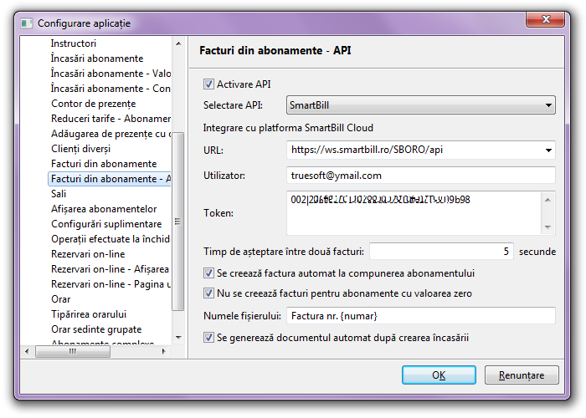Toggle the Activare API checkbox
The width and height of the screenshot is (586, 418).
pos(208,84)
